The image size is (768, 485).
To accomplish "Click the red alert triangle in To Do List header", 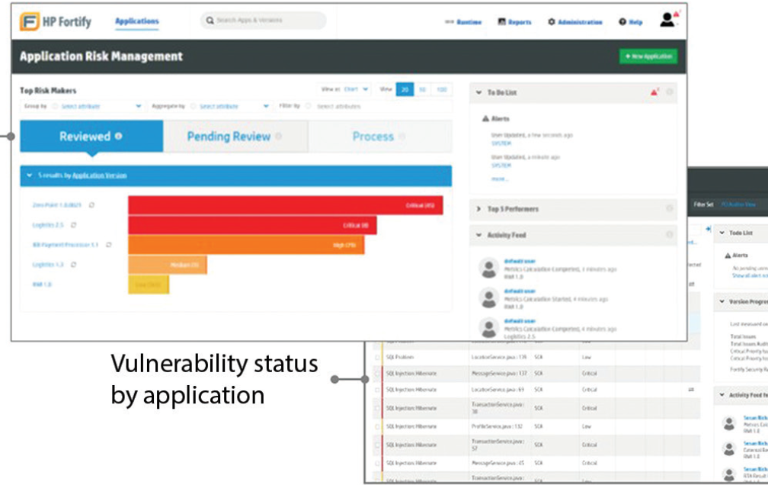I will pos(654,92).
